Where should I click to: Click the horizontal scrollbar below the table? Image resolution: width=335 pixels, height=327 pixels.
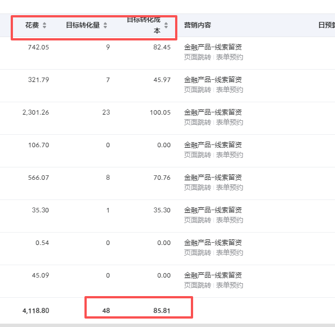[168, 325]
